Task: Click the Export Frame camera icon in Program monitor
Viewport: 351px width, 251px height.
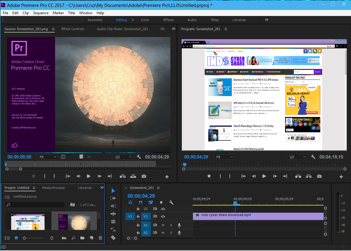Action: [319, 176]
